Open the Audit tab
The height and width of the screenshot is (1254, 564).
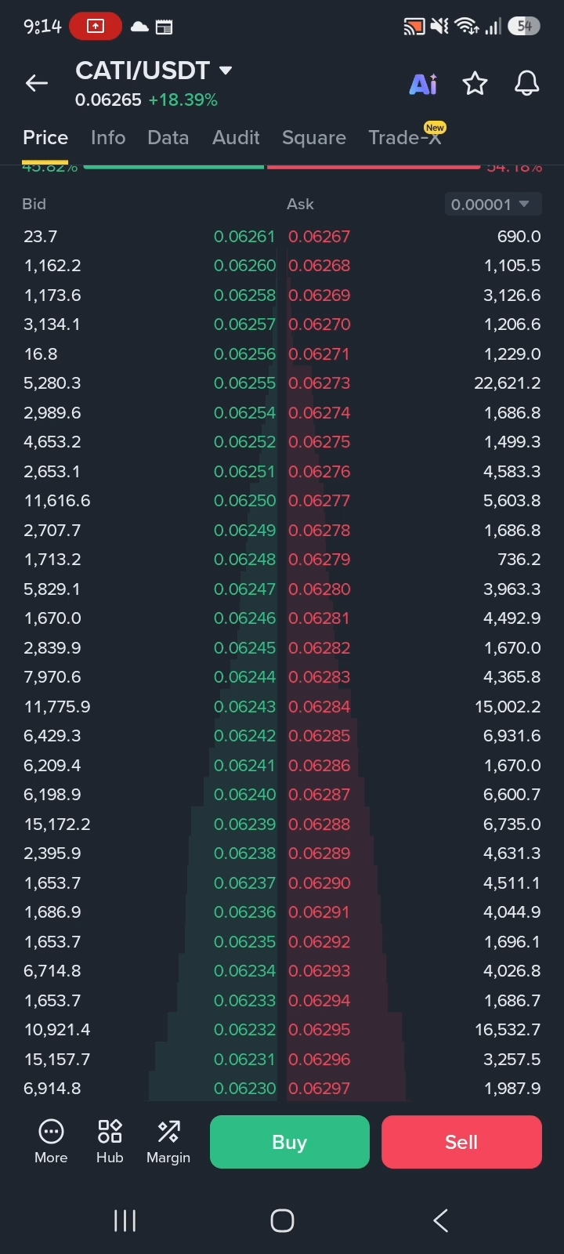(236, 137)
